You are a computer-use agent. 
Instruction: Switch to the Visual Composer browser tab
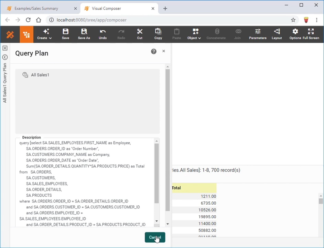[106, 9]
